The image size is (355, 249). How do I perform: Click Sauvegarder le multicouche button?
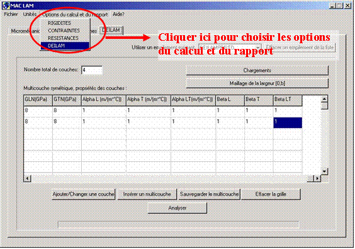pos(209,194)
